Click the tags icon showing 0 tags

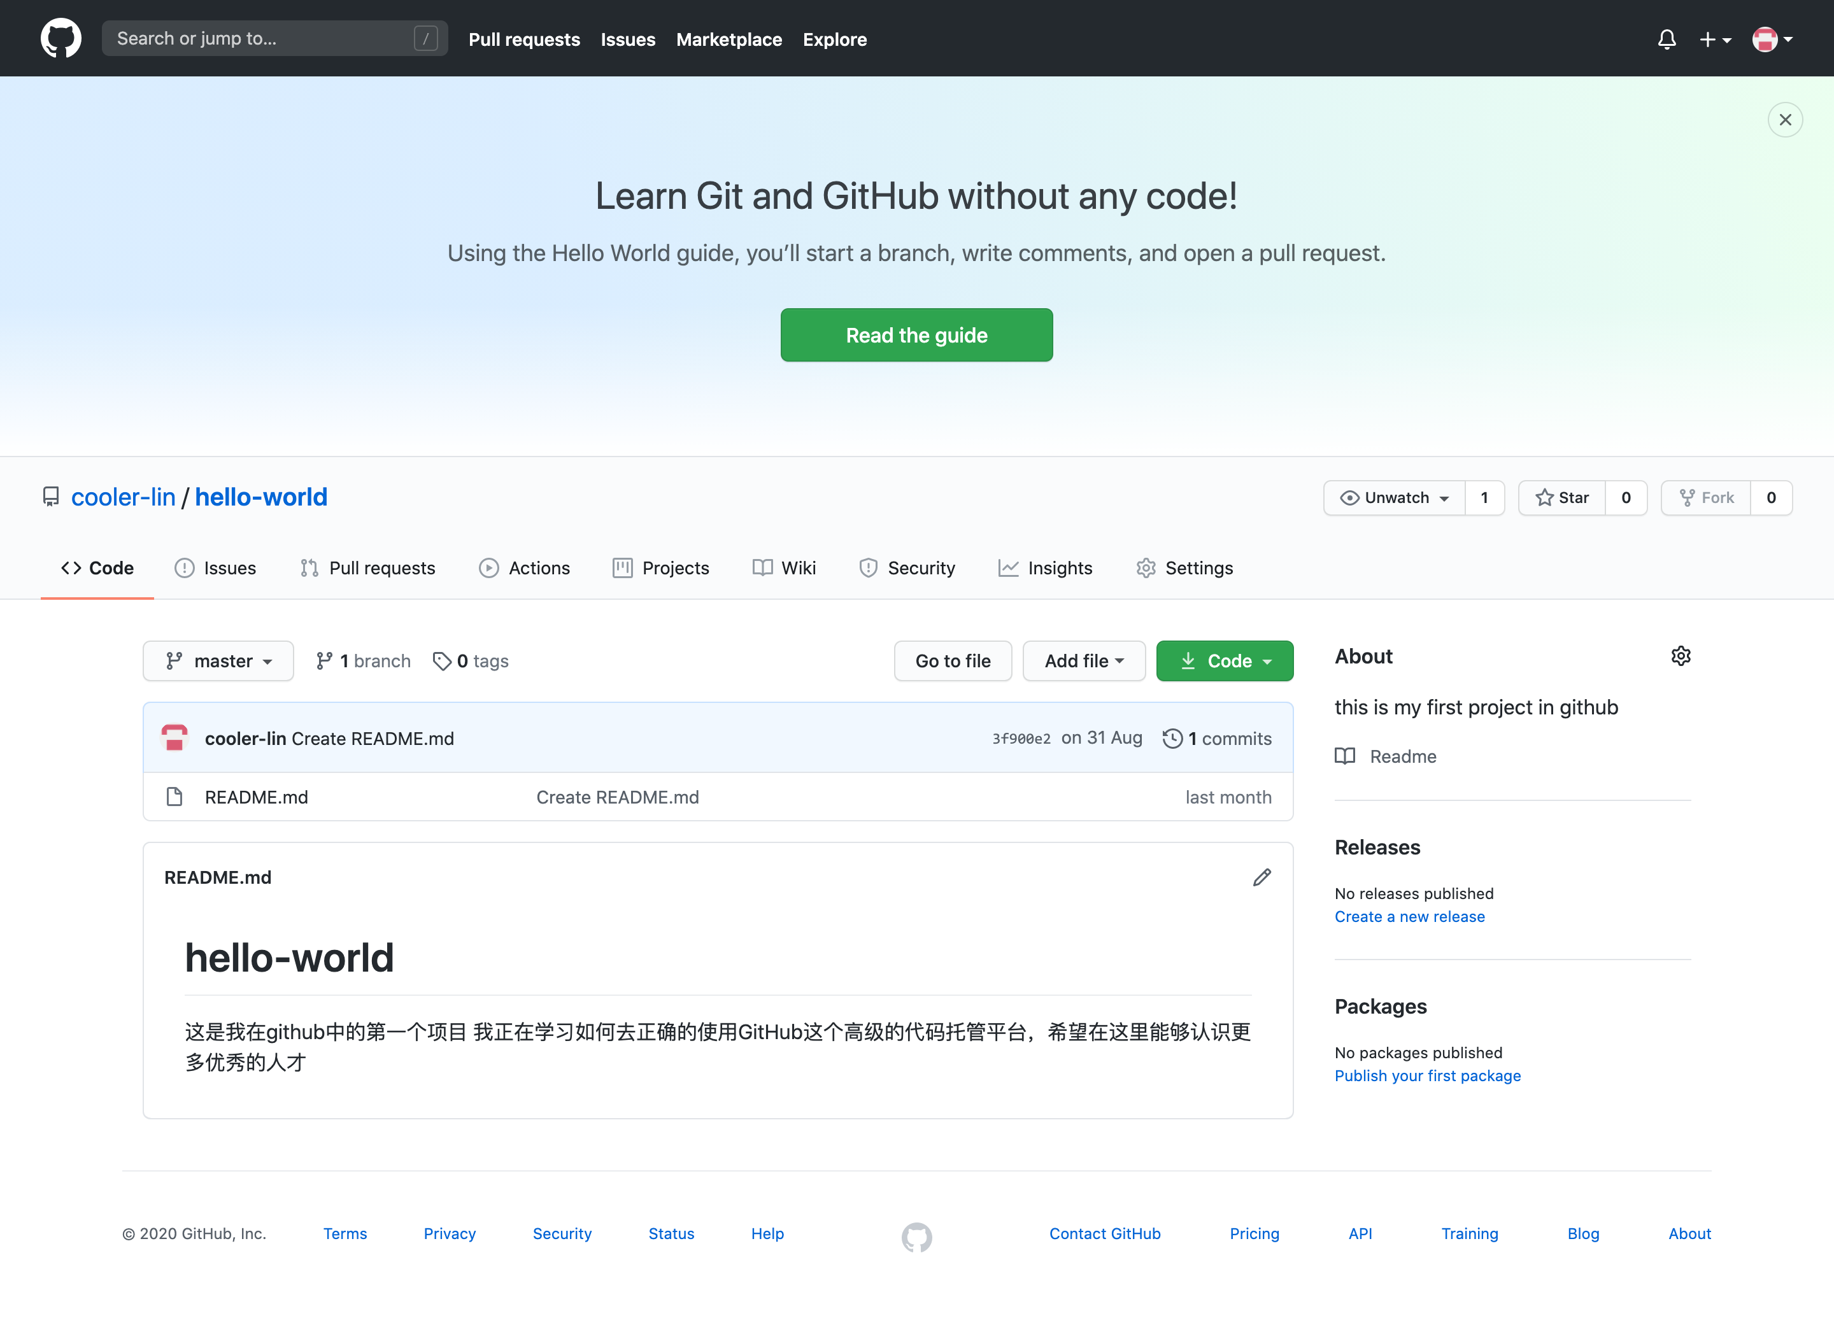[441, 662]
